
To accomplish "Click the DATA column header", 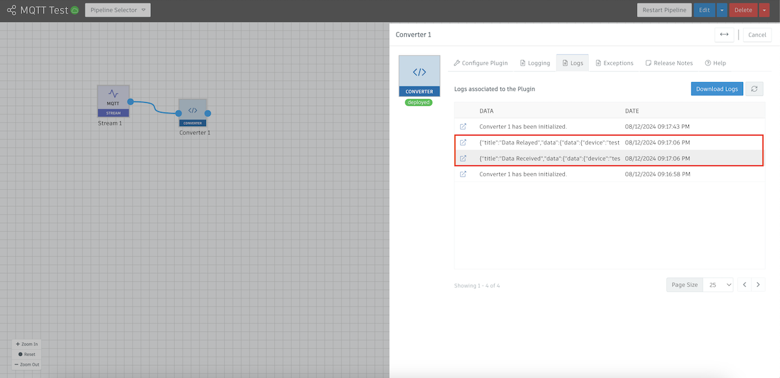I will pos(486,111).
